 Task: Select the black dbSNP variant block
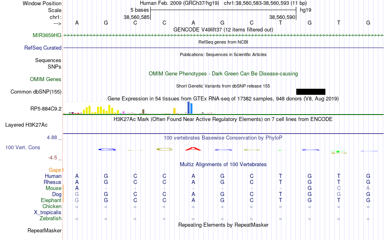click(x=311, y=92)
